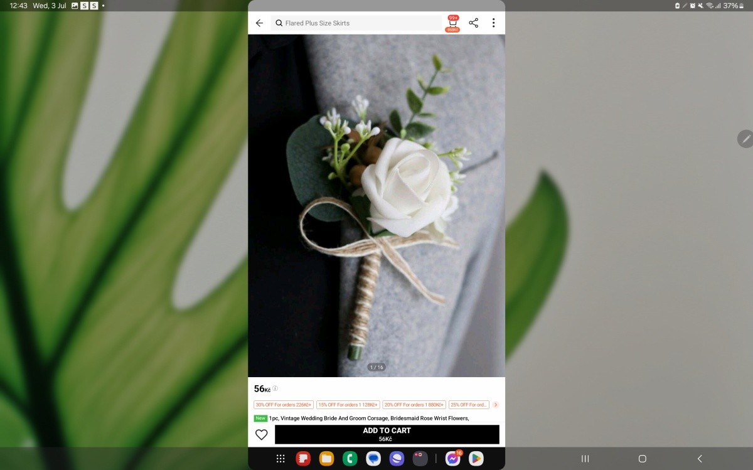The width and height of the screenshot is (753, 470).
Task: Open the green Phone app
Action: (350, 459)
